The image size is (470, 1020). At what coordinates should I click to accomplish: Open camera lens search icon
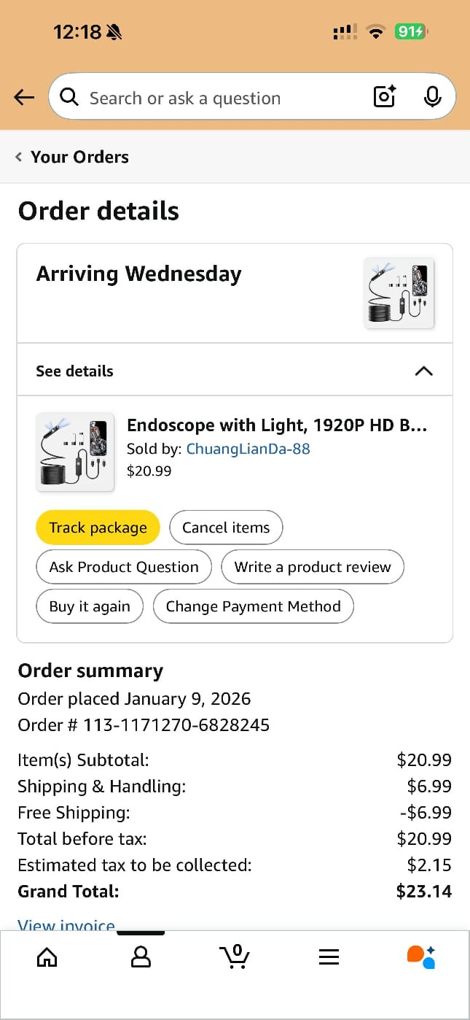pyautogui.click(x=384, y=96)
